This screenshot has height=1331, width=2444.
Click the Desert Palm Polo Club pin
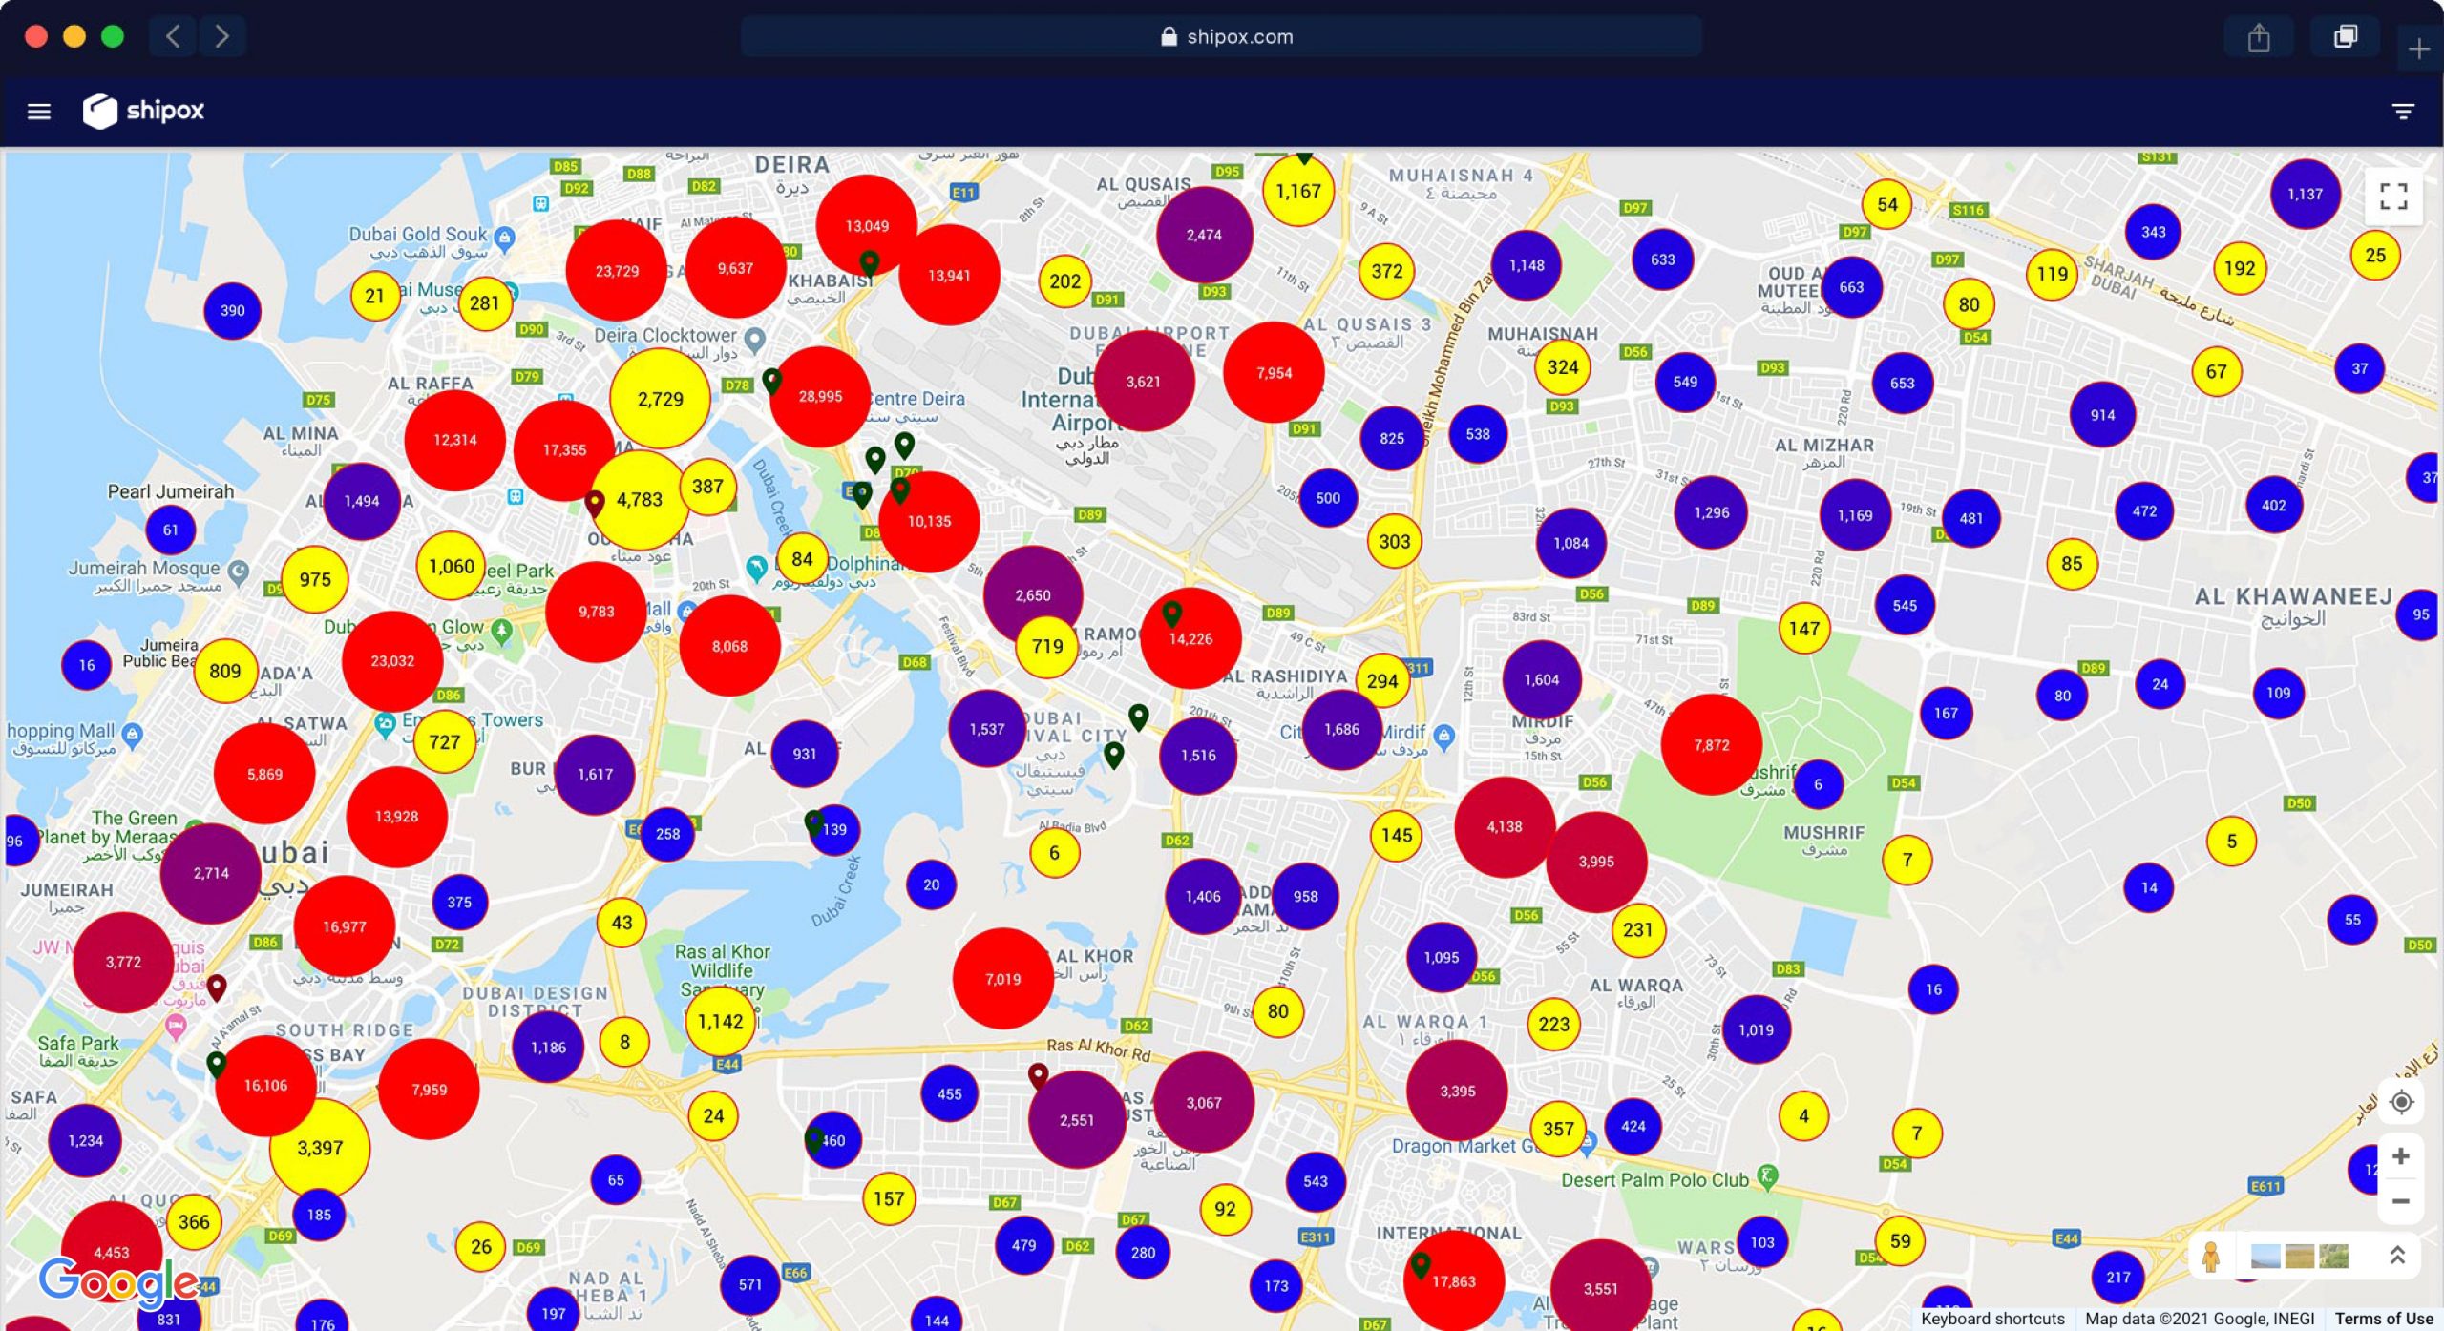coord(1767,1177)
